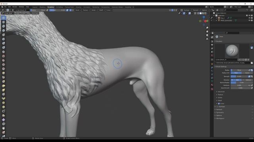The image size is (254, 142).
Task: Open the Output properties tab
Action: click(212, 45)
